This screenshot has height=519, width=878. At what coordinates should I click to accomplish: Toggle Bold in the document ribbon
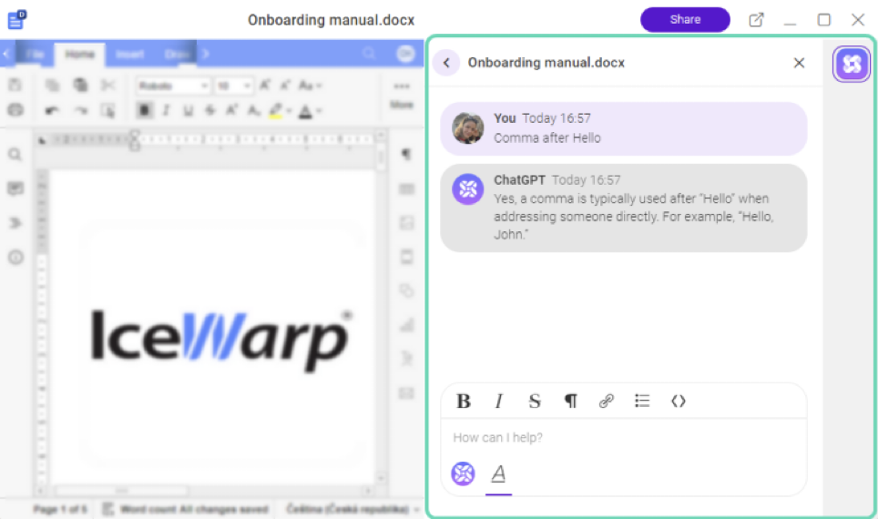point(145,110)
